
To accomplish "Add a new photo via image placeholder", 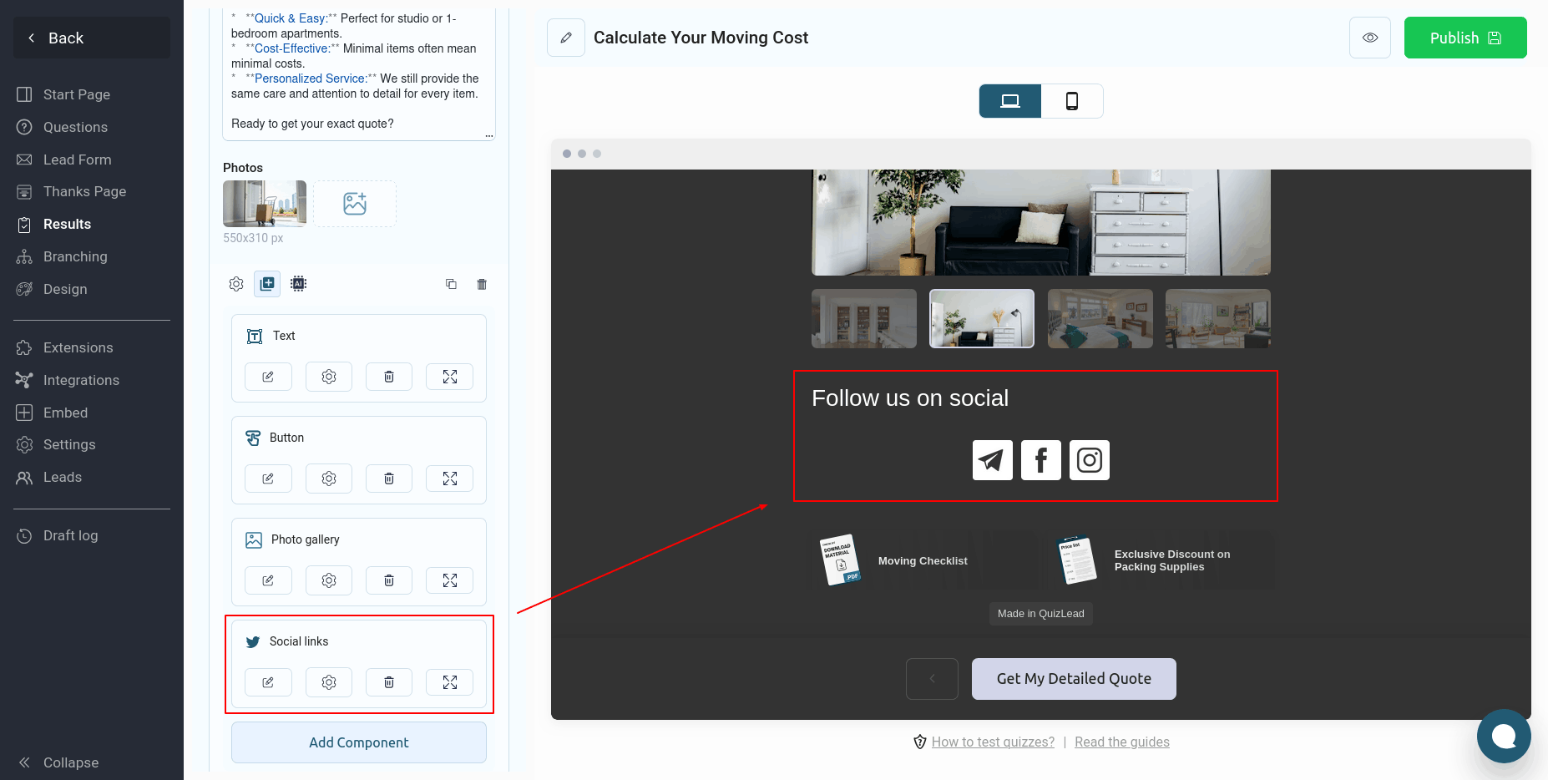I will click(x=355, y=204).
